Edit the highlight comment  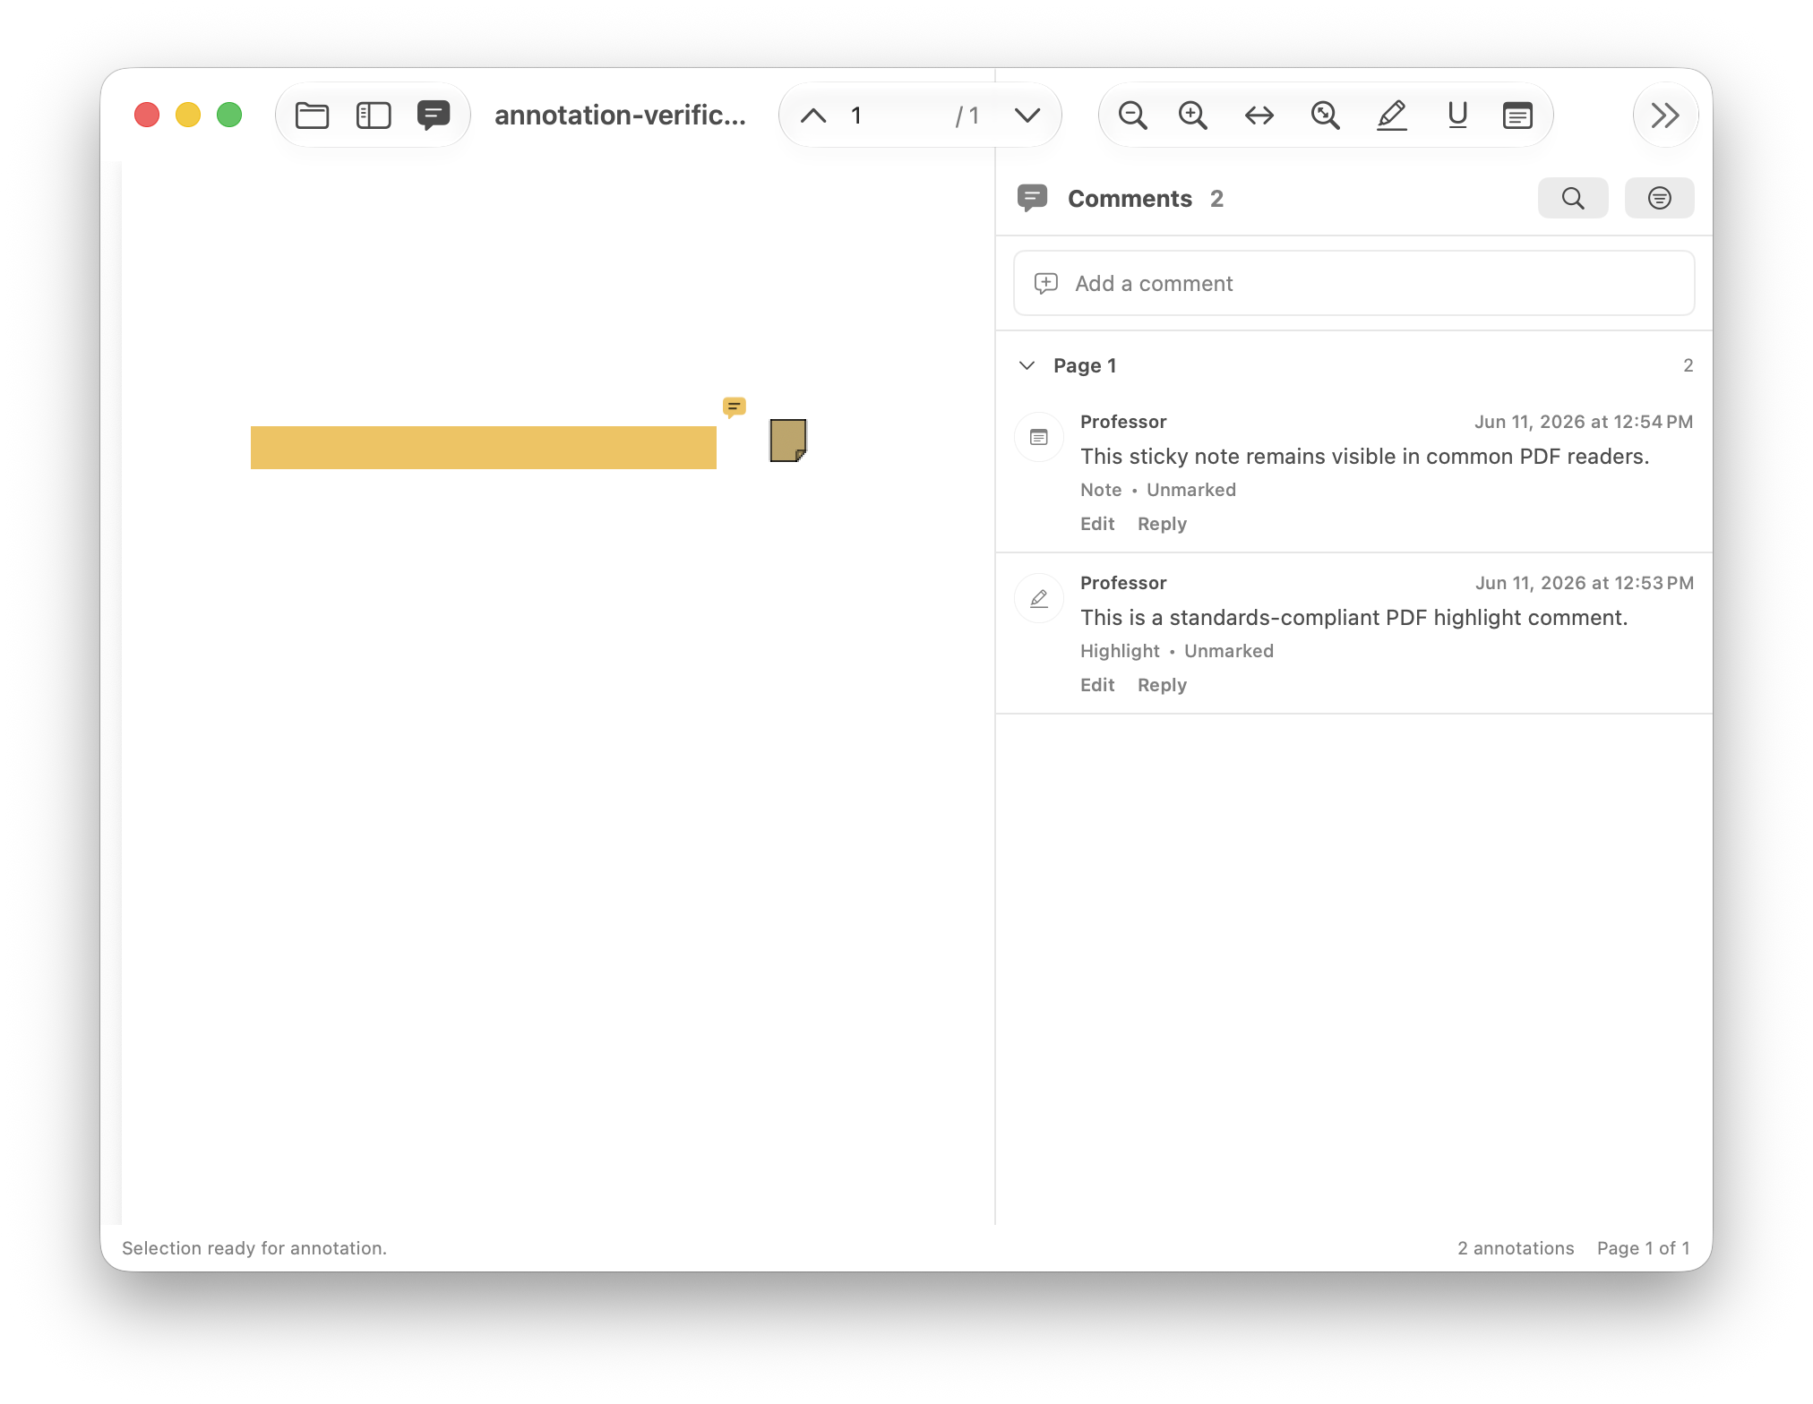pos(1097,685)
